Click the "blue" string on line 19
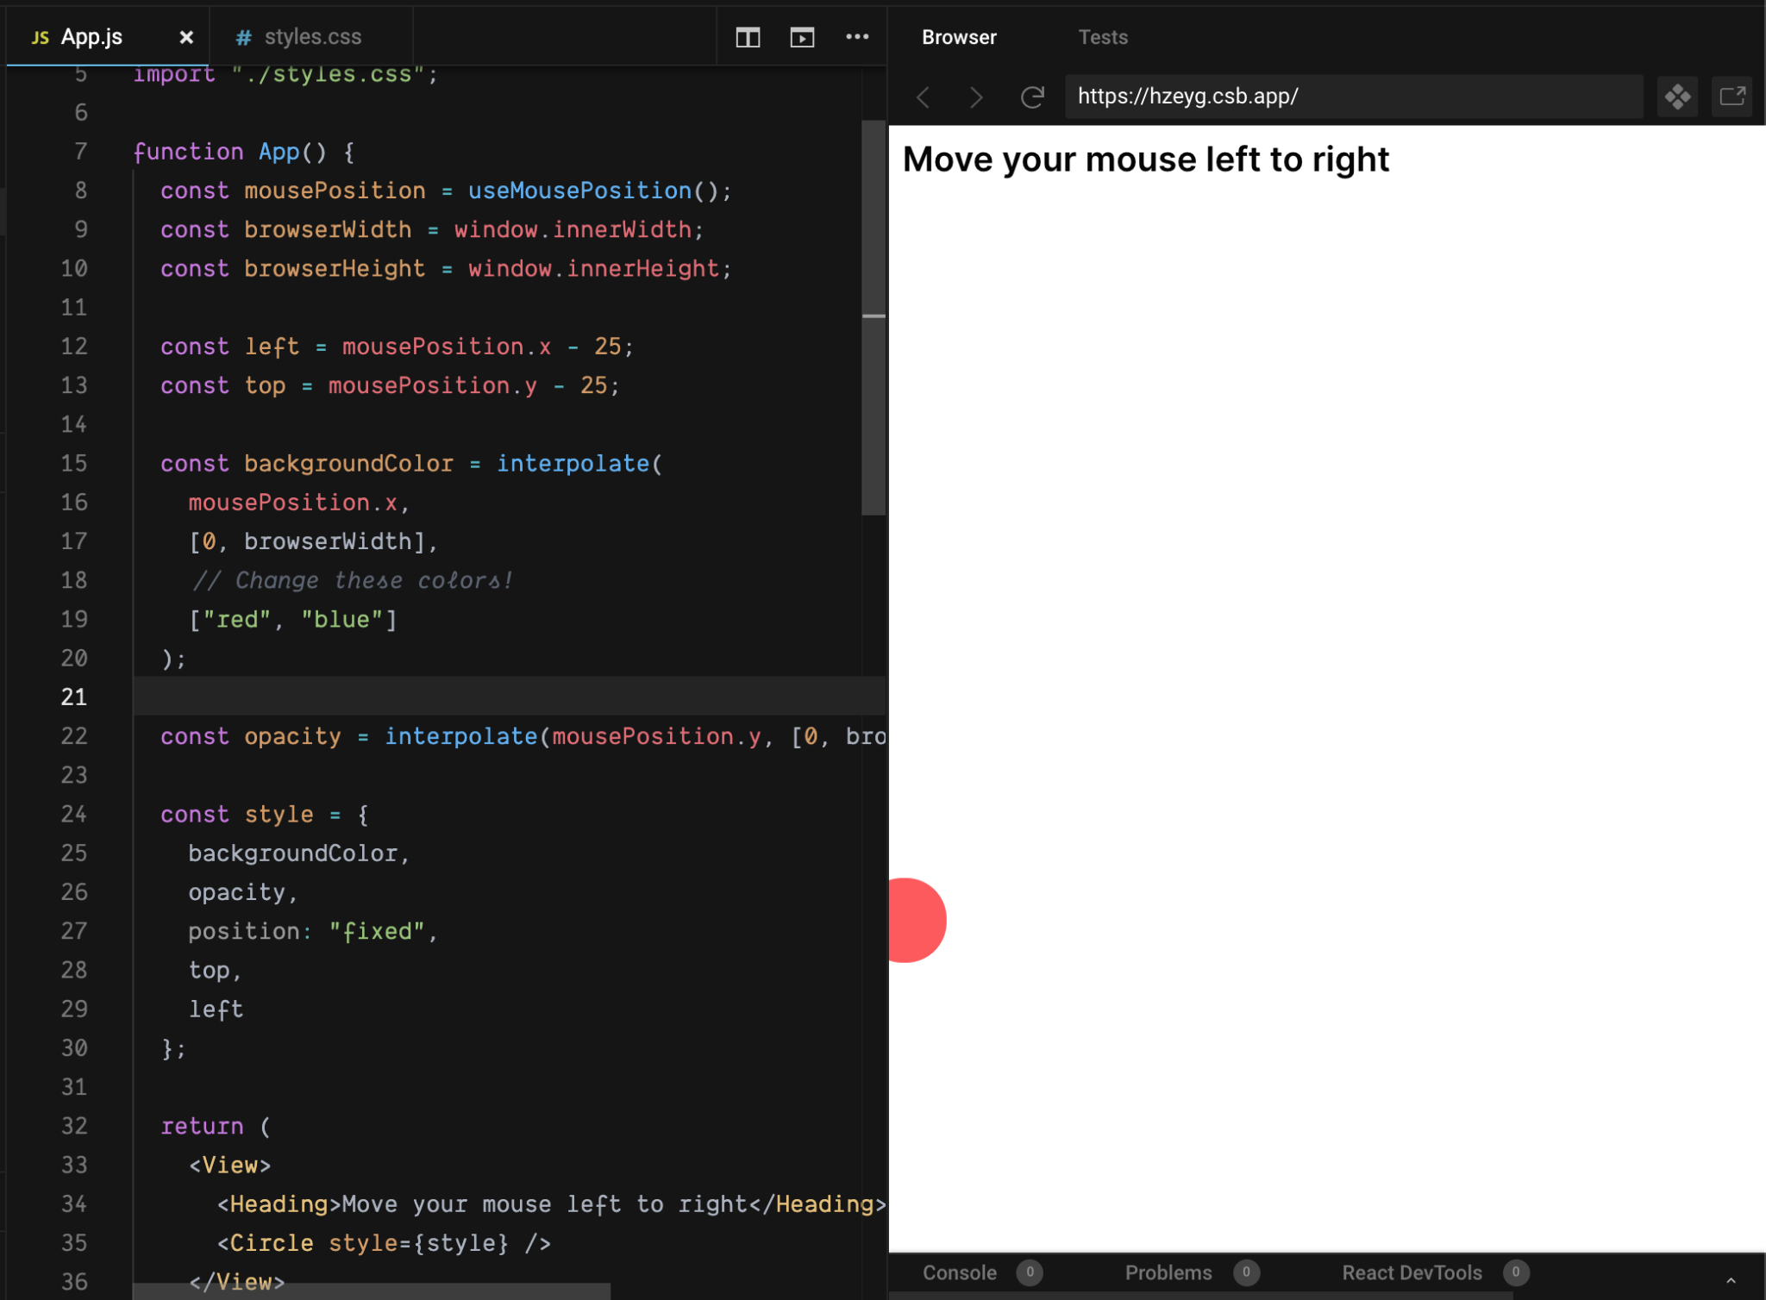The image size is (1766, 1300). (341, 620)
